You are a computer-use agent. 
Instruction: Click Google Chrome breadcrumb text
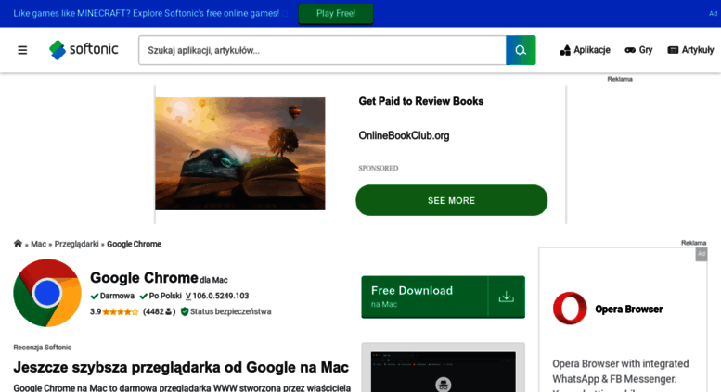(x=134, y=244)
